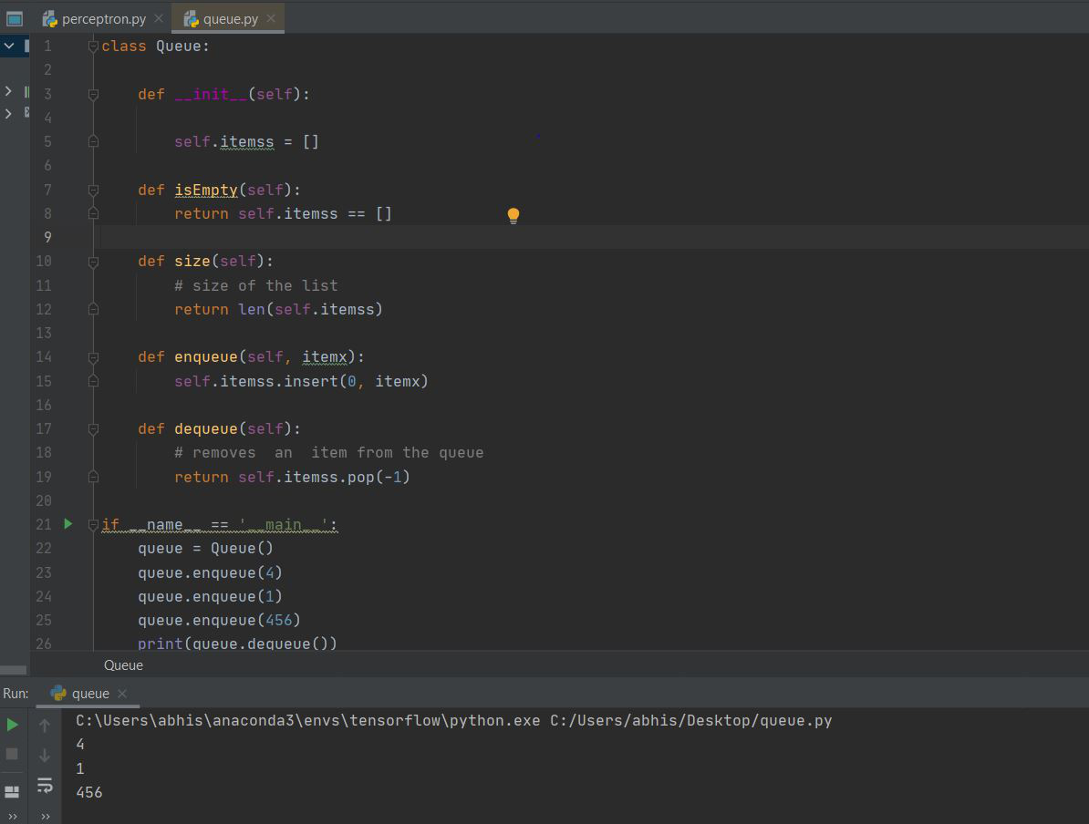This screenshot has width=1089, height=824.
Task: Collapse the class Queue fold marker
Action: (93, 46)
